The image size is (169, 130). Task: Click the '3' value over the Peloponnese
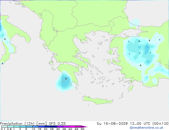coord(66,79)
